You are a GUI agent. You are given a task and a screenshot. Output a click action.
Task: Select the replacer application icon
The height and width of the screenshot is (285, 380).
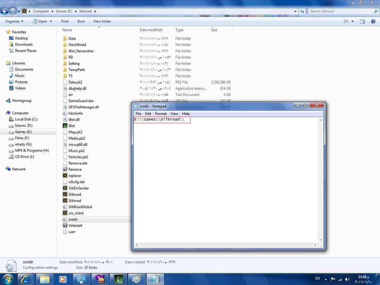pos(65,175)
